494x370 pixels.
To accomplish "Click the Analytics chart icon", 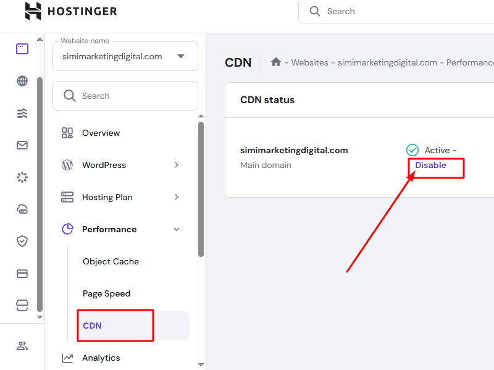I will pos(67,358).
